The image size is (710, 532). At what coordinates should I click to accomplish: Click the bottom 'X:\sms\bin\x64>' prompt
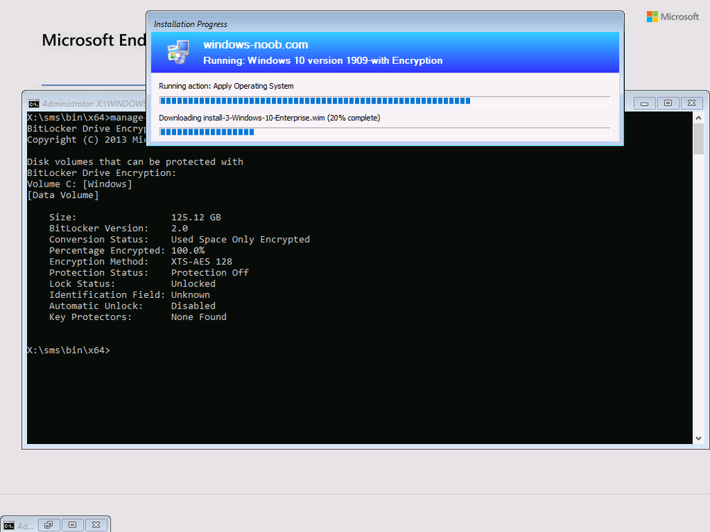tap(68, 350)
